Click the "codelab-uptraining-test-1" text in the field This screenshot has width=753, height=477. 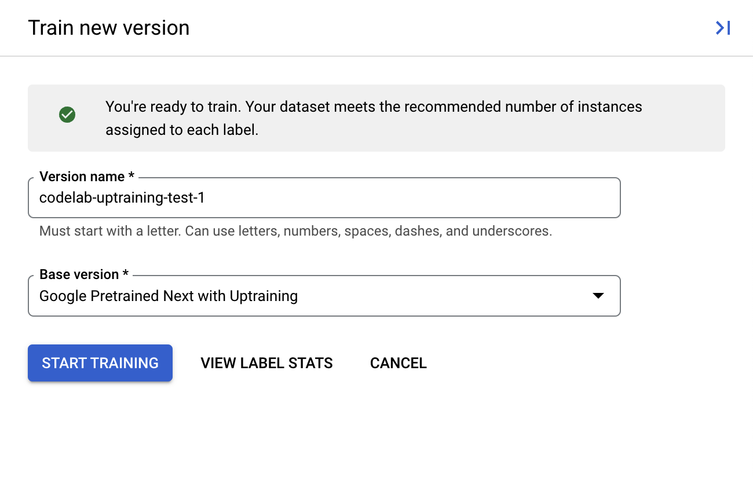point(122,198)
